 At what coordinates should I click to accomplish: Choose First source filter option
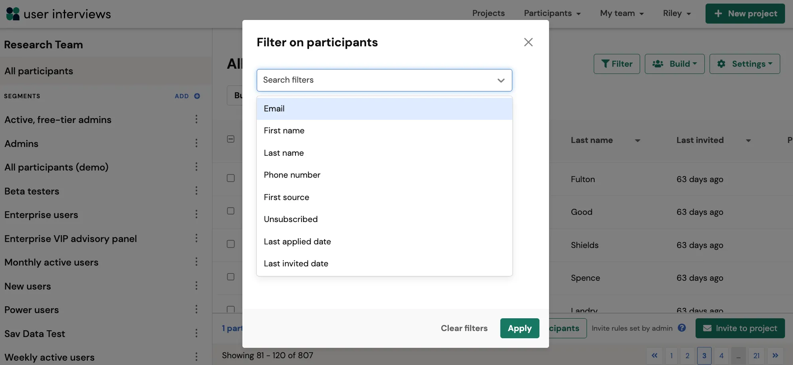(x=384, y=197)
